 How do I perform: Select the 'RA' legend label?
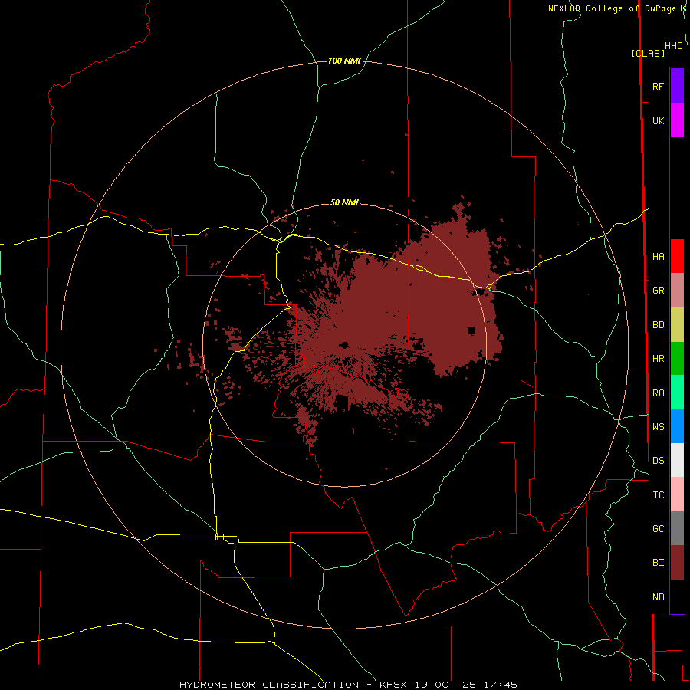click(658, 393)
